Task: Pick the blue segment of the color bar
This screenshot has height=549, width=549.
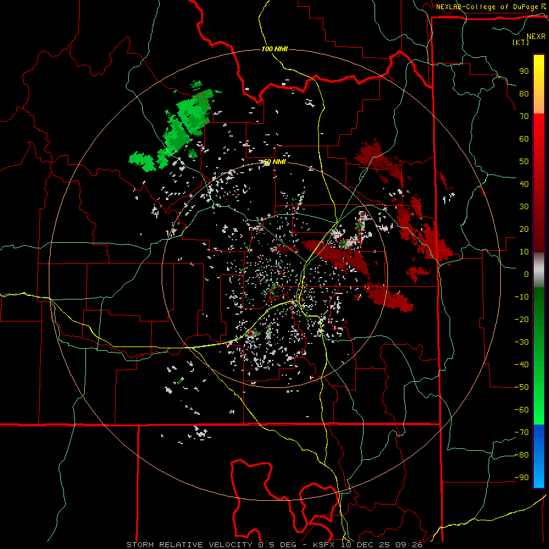Action: pos(539,456)
